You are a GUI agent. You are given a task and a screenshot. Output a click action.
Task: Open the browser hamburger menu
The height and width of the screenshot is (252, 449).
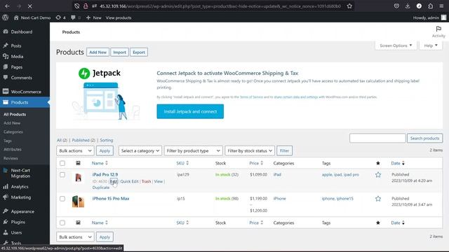[441, 6]
